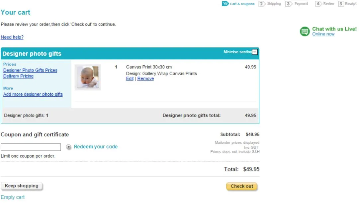Click the arrow icon beside Redeem your code
Viewport: 359px width, 203px height.
[68, 147]
